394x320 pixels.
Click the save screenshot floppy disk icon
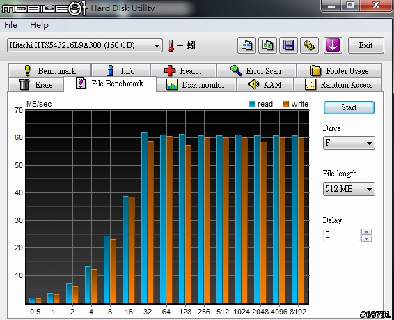pos(288,45)
